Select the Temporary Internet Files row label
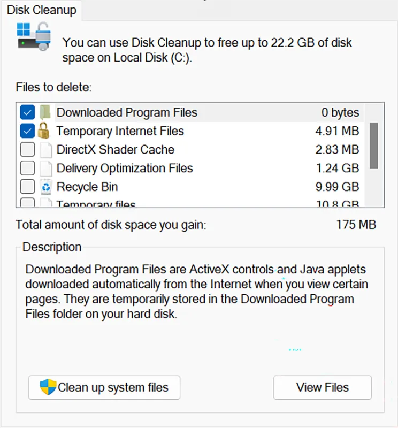The width and height of the screenshot is (398, 428). (120, 131)
